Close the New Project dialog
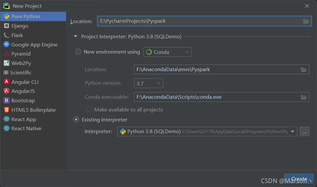This screenshot has width=317, height=187. 307,6
